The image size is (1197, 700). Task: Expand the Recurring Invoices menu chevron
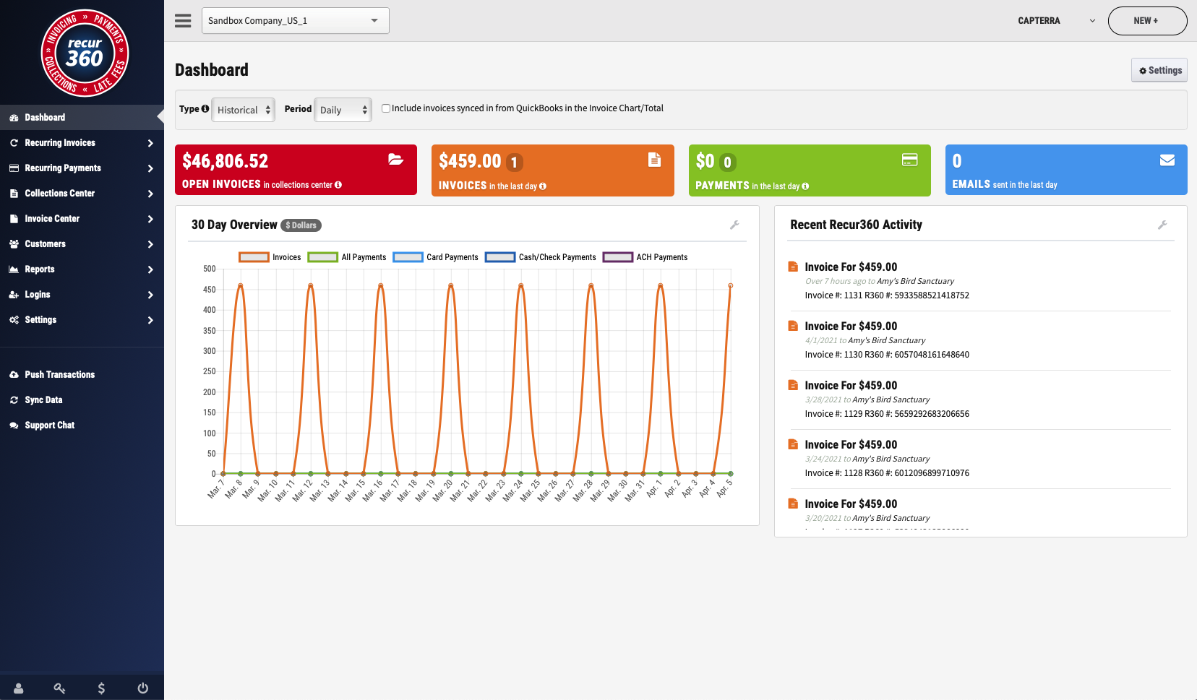tap(151, 142)
